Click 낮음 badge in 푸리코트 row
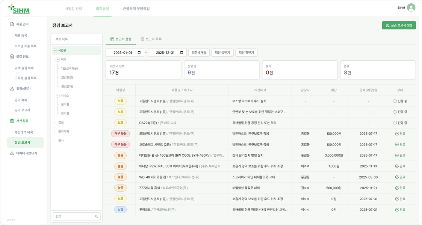The image size is (422, 225). click(121, 210)
